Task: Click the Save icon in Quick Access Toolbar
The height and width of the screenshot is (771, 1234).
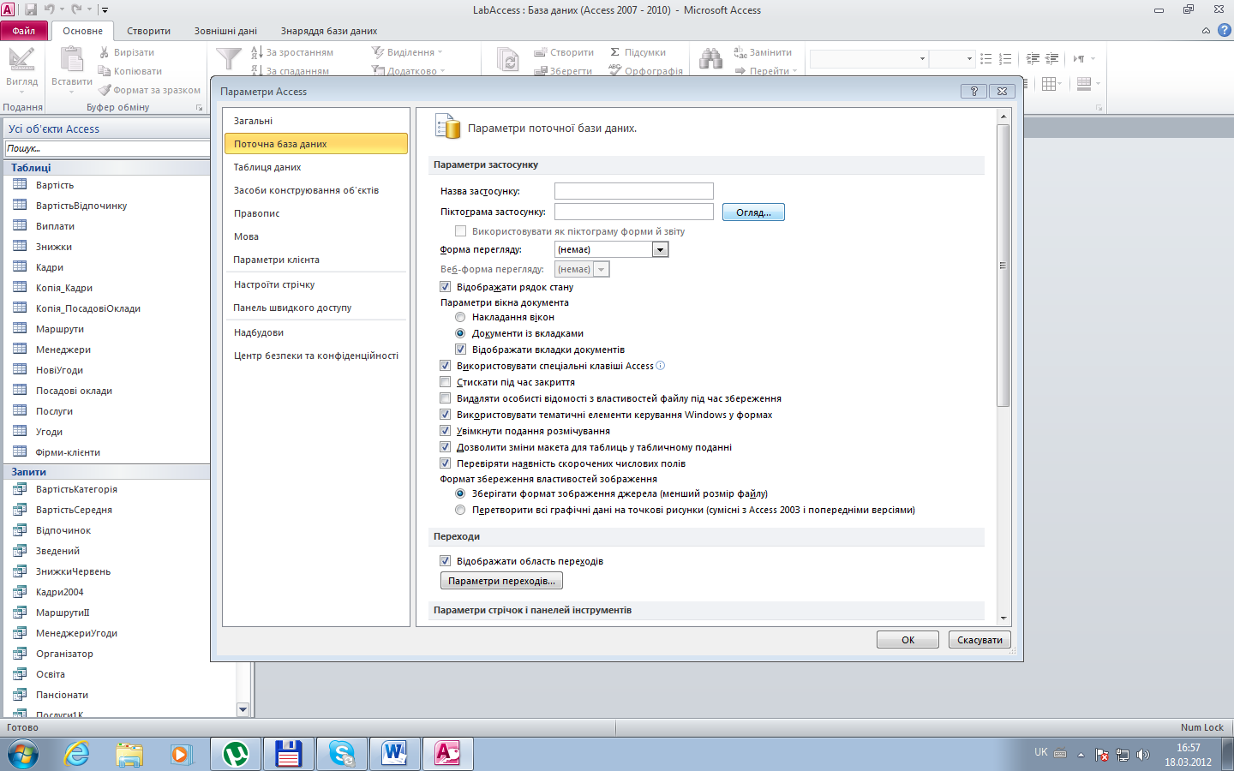Action: pos(31,9)
